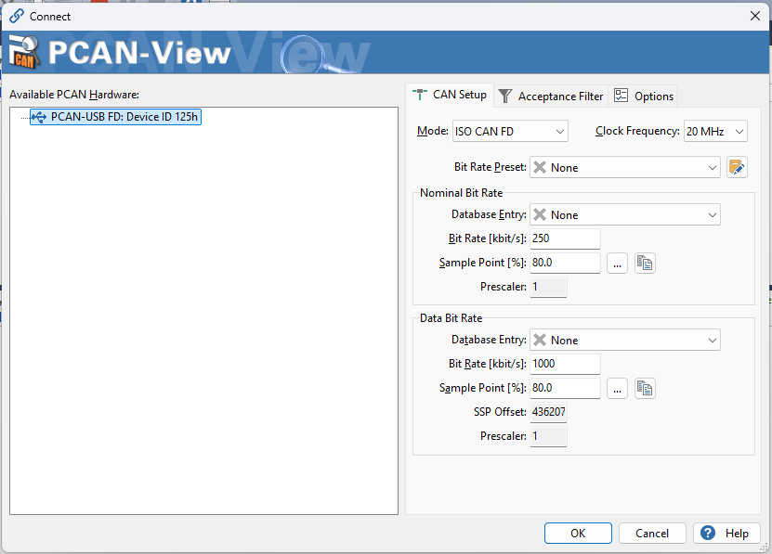Expand the Bit Rate Preset dropdown

point(625,168)
